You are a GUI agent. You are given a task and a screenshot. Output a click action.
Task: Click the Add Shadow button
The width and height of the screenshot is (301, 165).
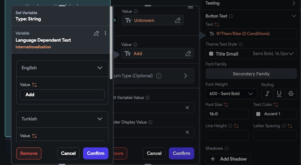[228, 159]
